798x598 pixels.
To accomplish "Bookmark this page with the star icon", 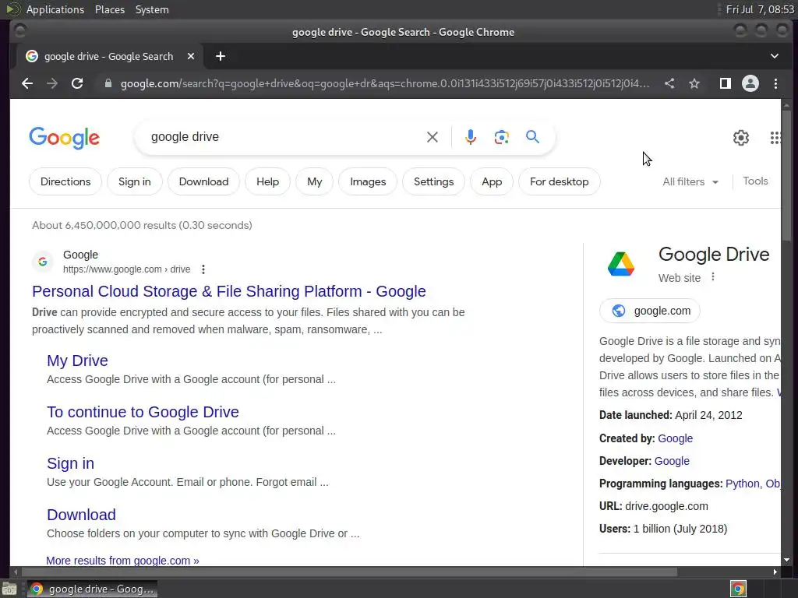I will click(694, 83).
